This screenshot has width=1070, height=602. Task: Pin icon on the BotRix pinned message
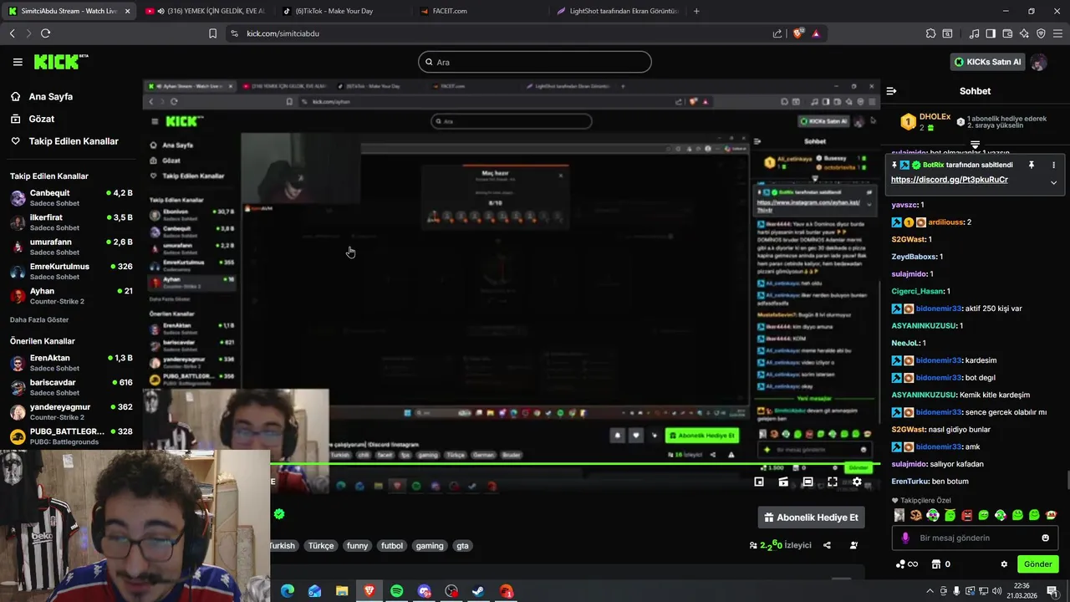[1031, 166]
